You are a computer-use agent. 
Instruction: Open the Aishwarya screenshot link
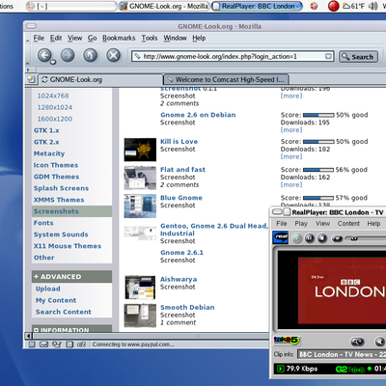point(179,279)
